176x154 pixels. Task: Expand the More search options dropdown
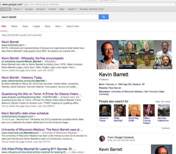pyautogui.click(x=59, y=26)
